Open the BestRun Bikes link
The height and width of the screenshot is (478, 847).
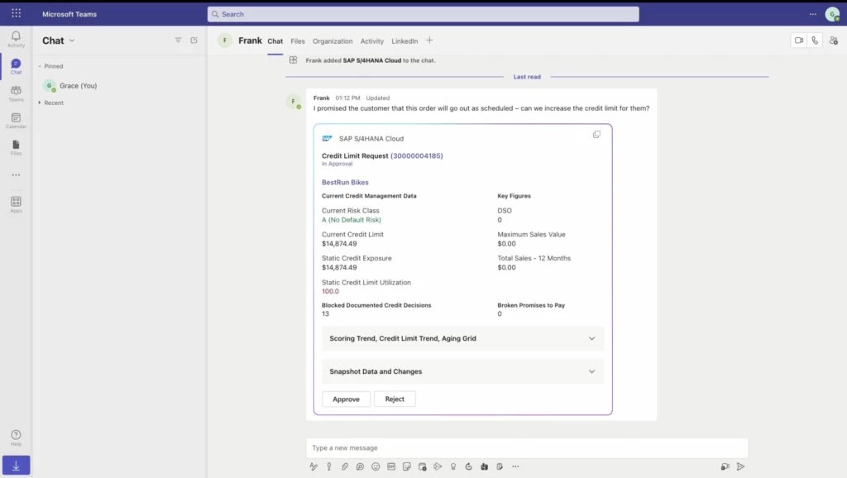(x=345, y=182)
